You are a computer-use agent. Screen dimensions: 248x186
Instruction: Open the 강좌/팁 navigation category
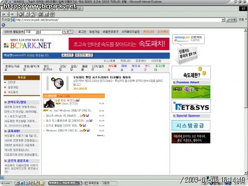63,68
